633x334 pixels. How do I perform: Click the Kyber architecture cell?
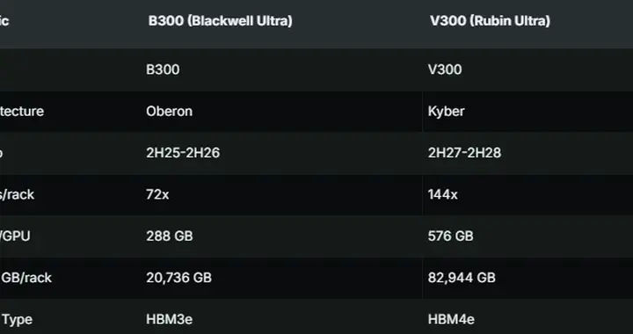coord(446,112)
